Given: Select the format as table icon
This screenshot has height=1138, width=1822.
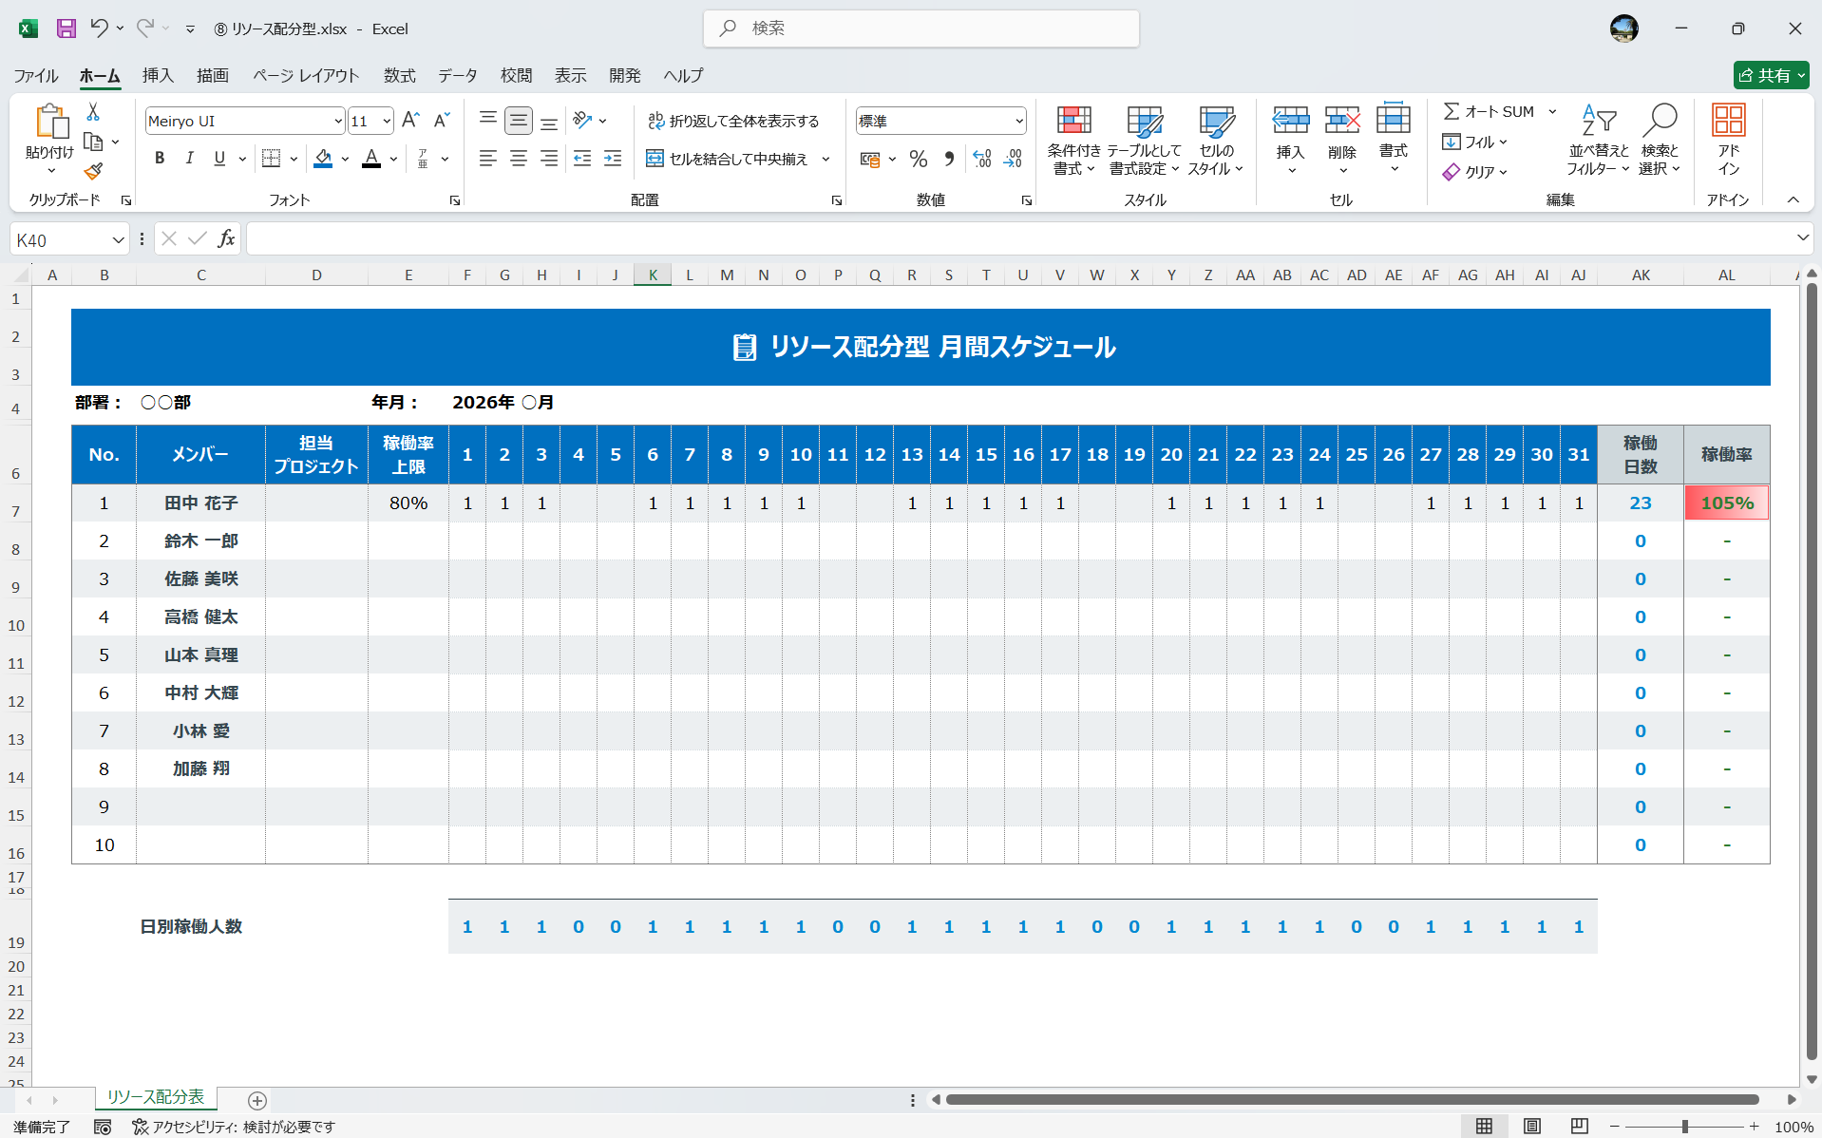Looking at the screenshot, I should click(1144, 139).
